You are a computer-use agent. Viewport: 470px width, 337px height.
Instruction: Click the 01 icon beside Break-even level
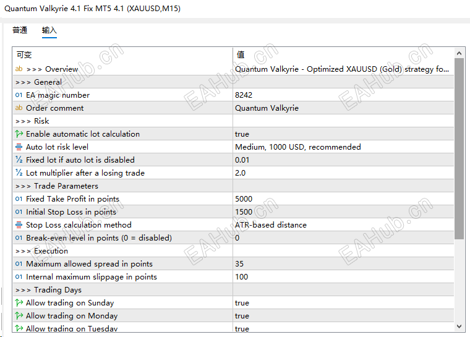[19, 238]
